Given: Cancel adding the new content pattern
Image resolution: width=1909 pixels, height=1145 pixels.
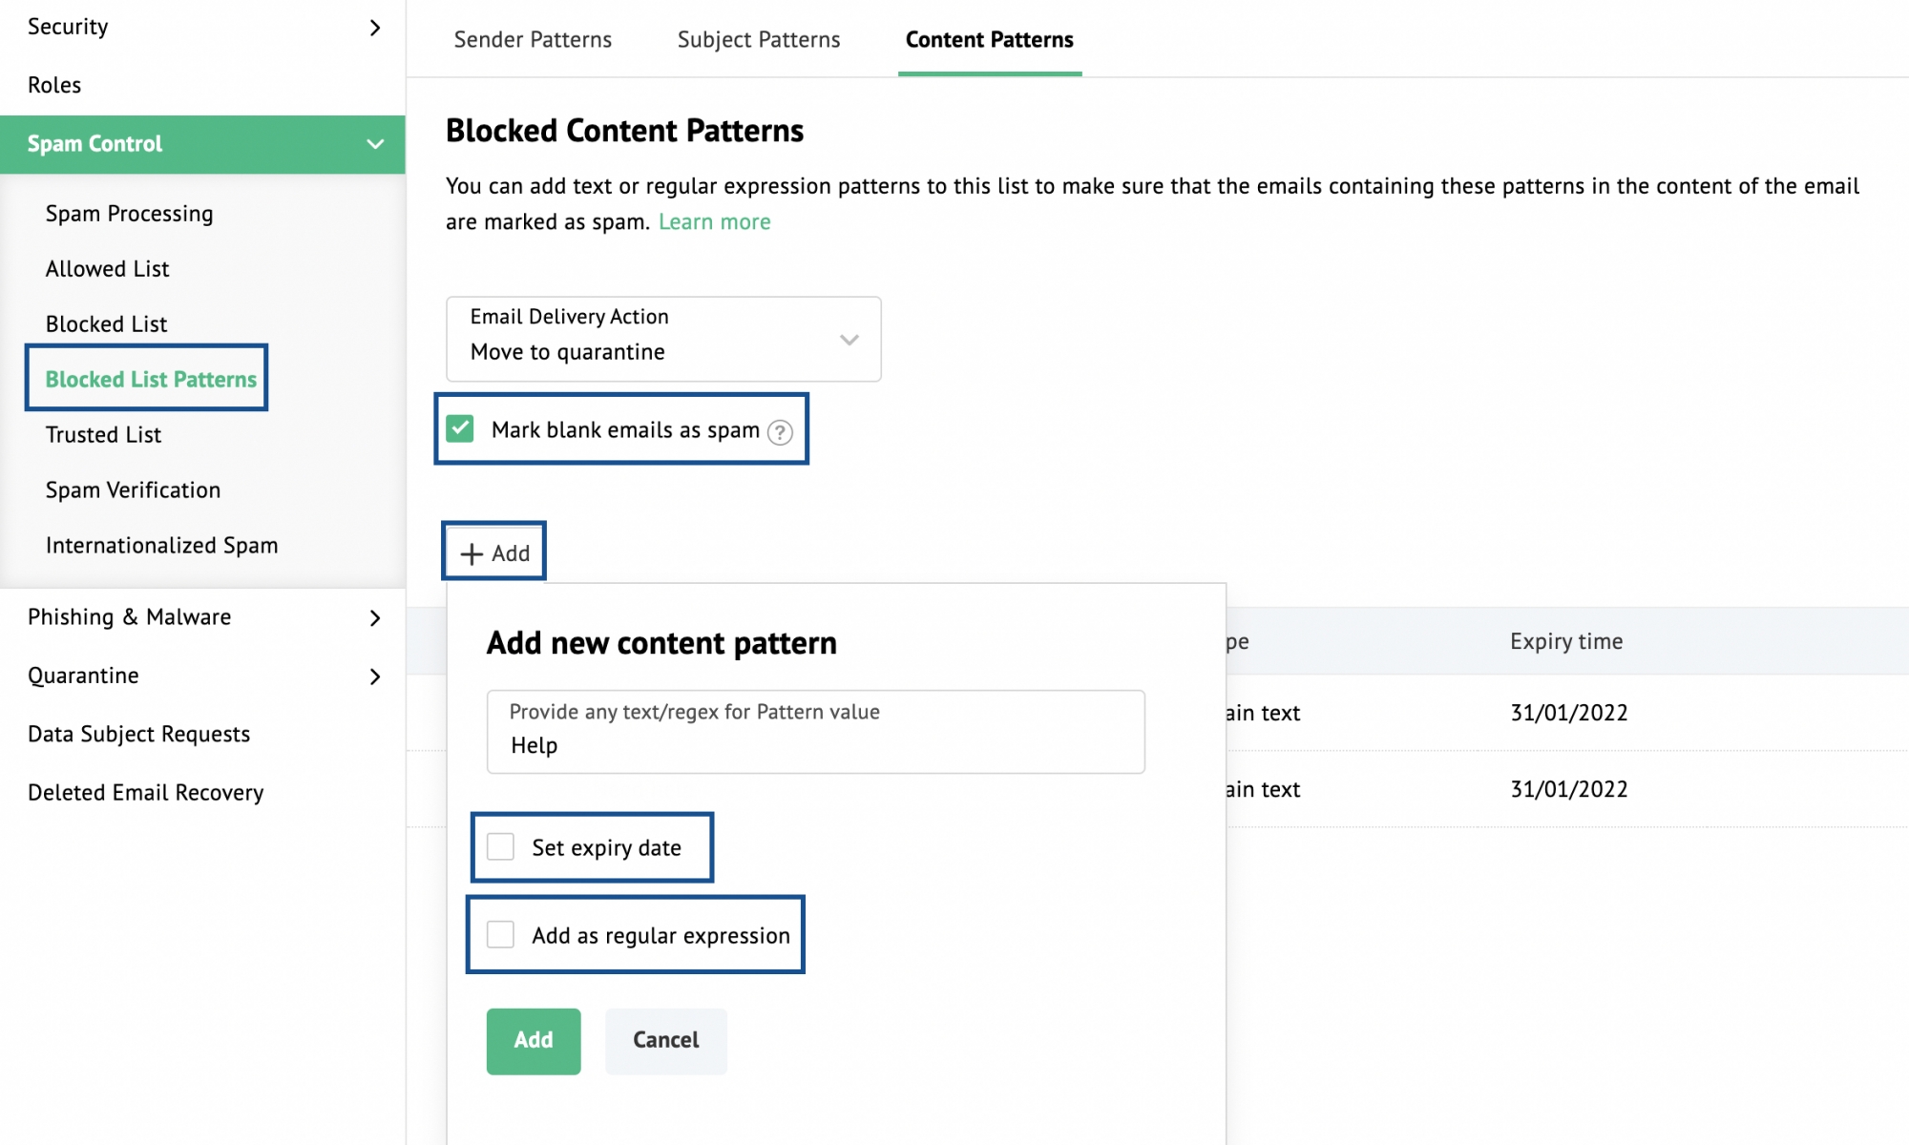Looking at the screenshot, I should click(665, 1041).
